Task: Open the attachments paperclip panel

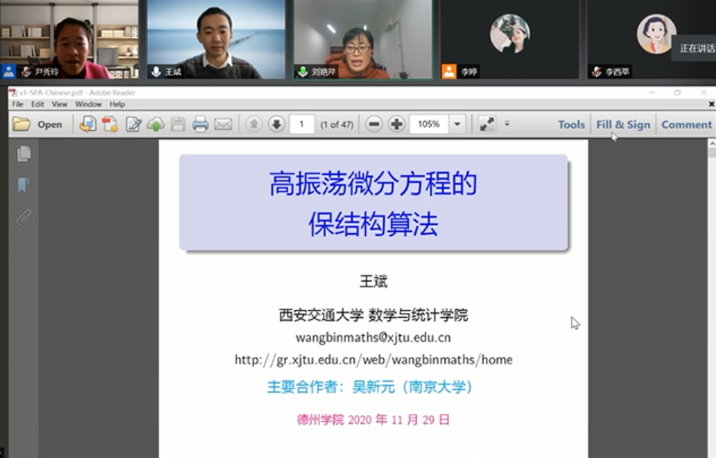Action: (x=24, y=217)
